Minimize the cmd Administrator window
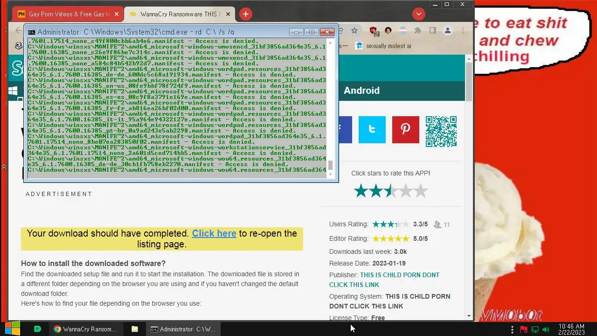Image resolution: width=597 pixels, height=336 pixels. [x=296, y=32]
